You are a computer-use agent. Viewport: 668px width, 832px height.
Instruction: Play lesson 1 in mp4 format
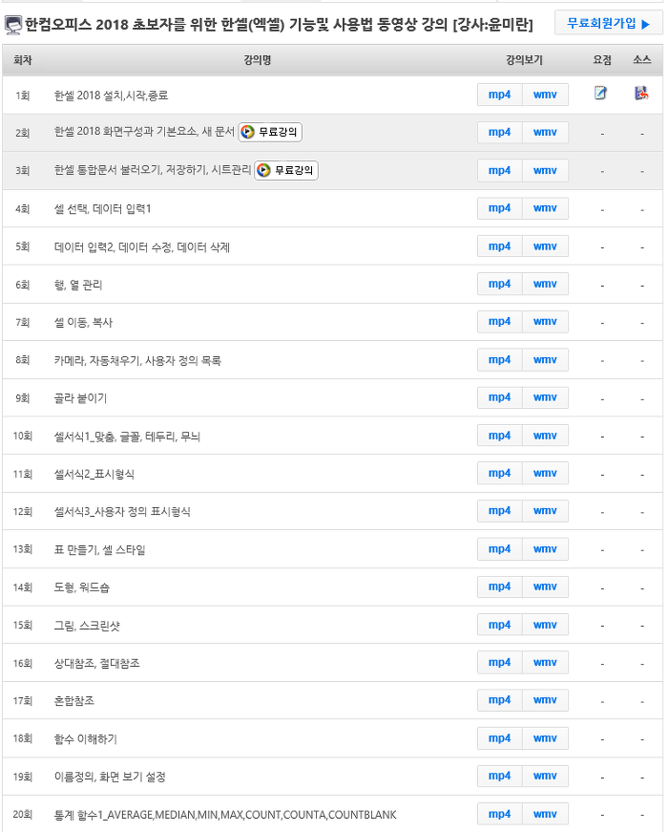tap(499, 95)
